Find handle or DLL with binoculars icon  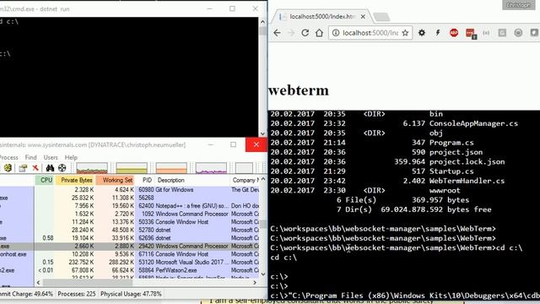50,168
